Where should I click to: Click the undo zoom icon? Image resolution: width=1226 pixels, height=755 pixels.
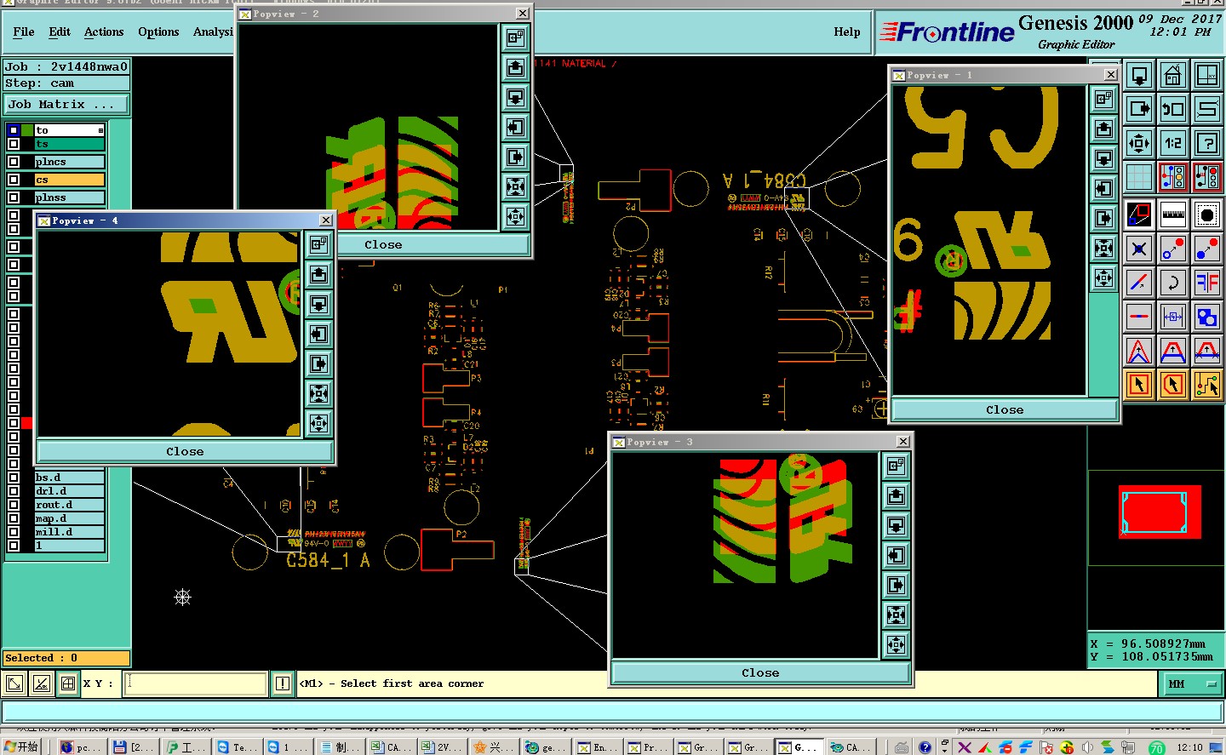[1172, 109]
